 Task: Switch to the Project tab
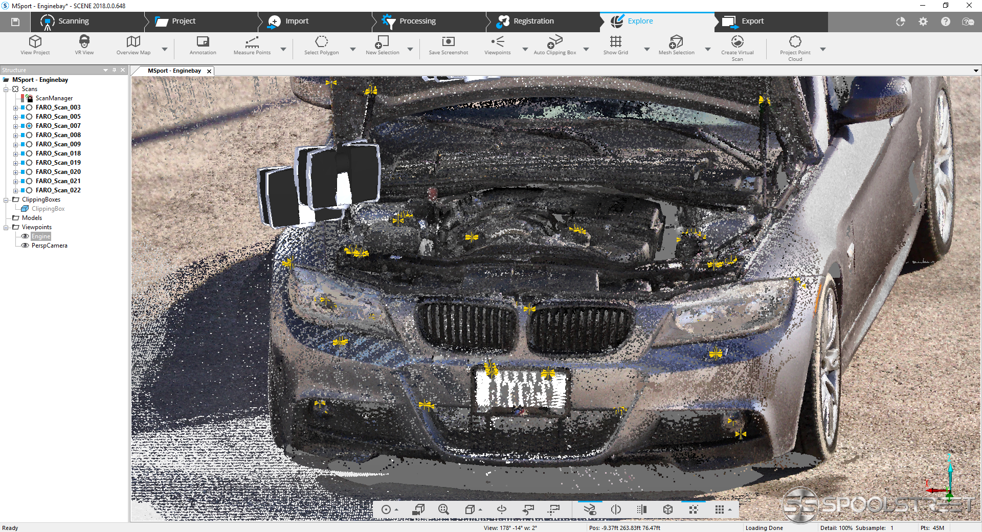[202, 21]
